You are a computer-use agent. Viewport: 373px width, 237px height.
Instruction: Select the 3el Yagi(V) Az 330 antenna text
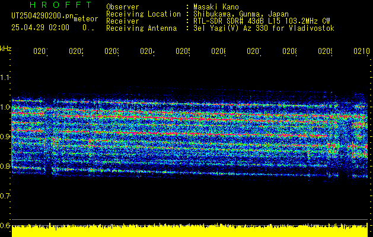[264, 28]
